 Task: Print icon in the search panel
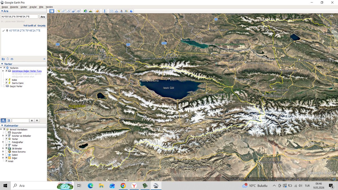pyautogui.click(x=12, y=59)
